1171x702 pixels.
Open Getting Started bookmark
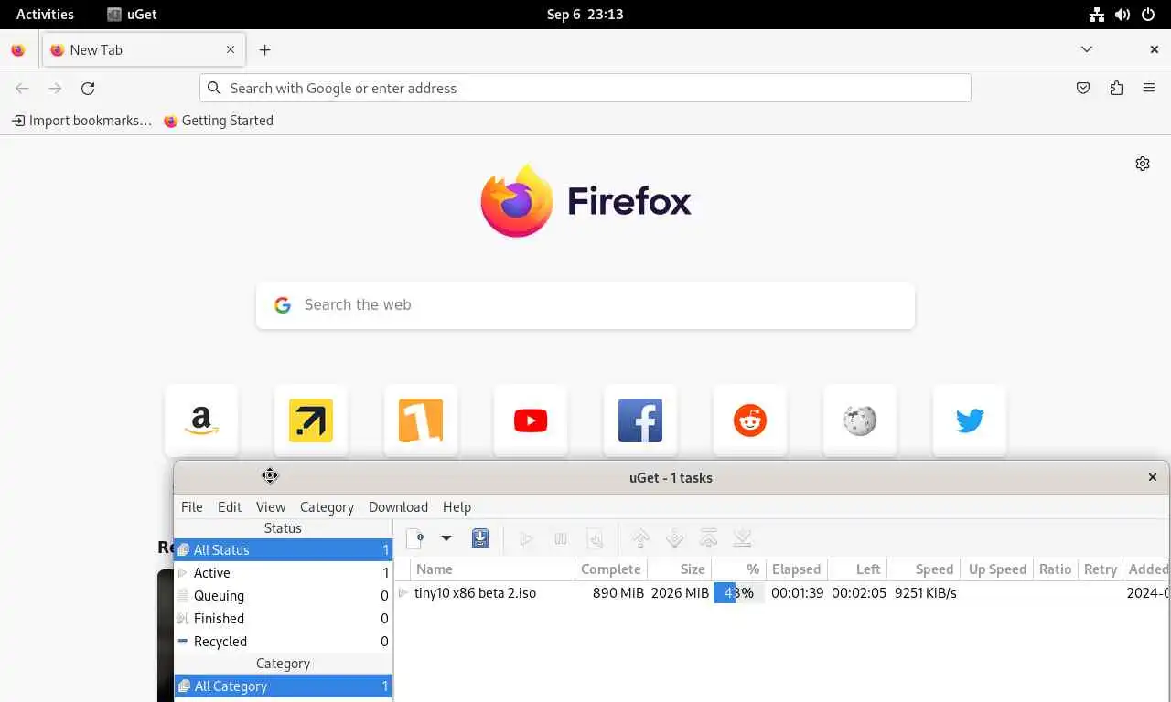tap(219, 121)
